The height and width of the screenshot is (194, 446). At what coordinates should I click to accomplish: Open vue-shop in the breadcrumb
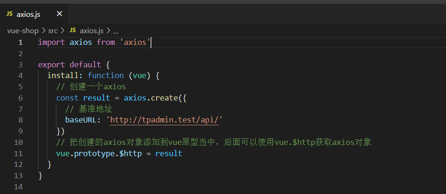pos(23,31)
